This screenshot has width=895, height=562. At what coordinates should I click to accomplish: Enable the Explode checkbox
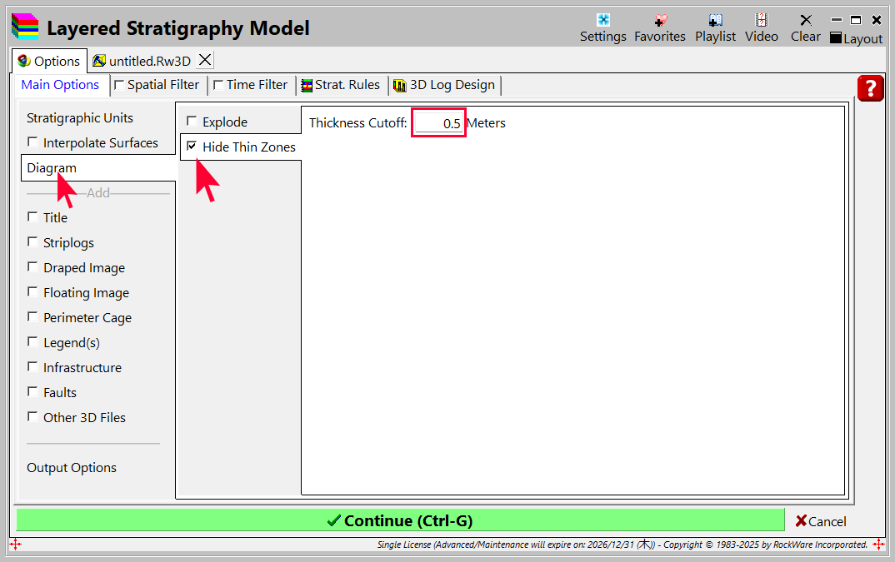tap(192, 122)
